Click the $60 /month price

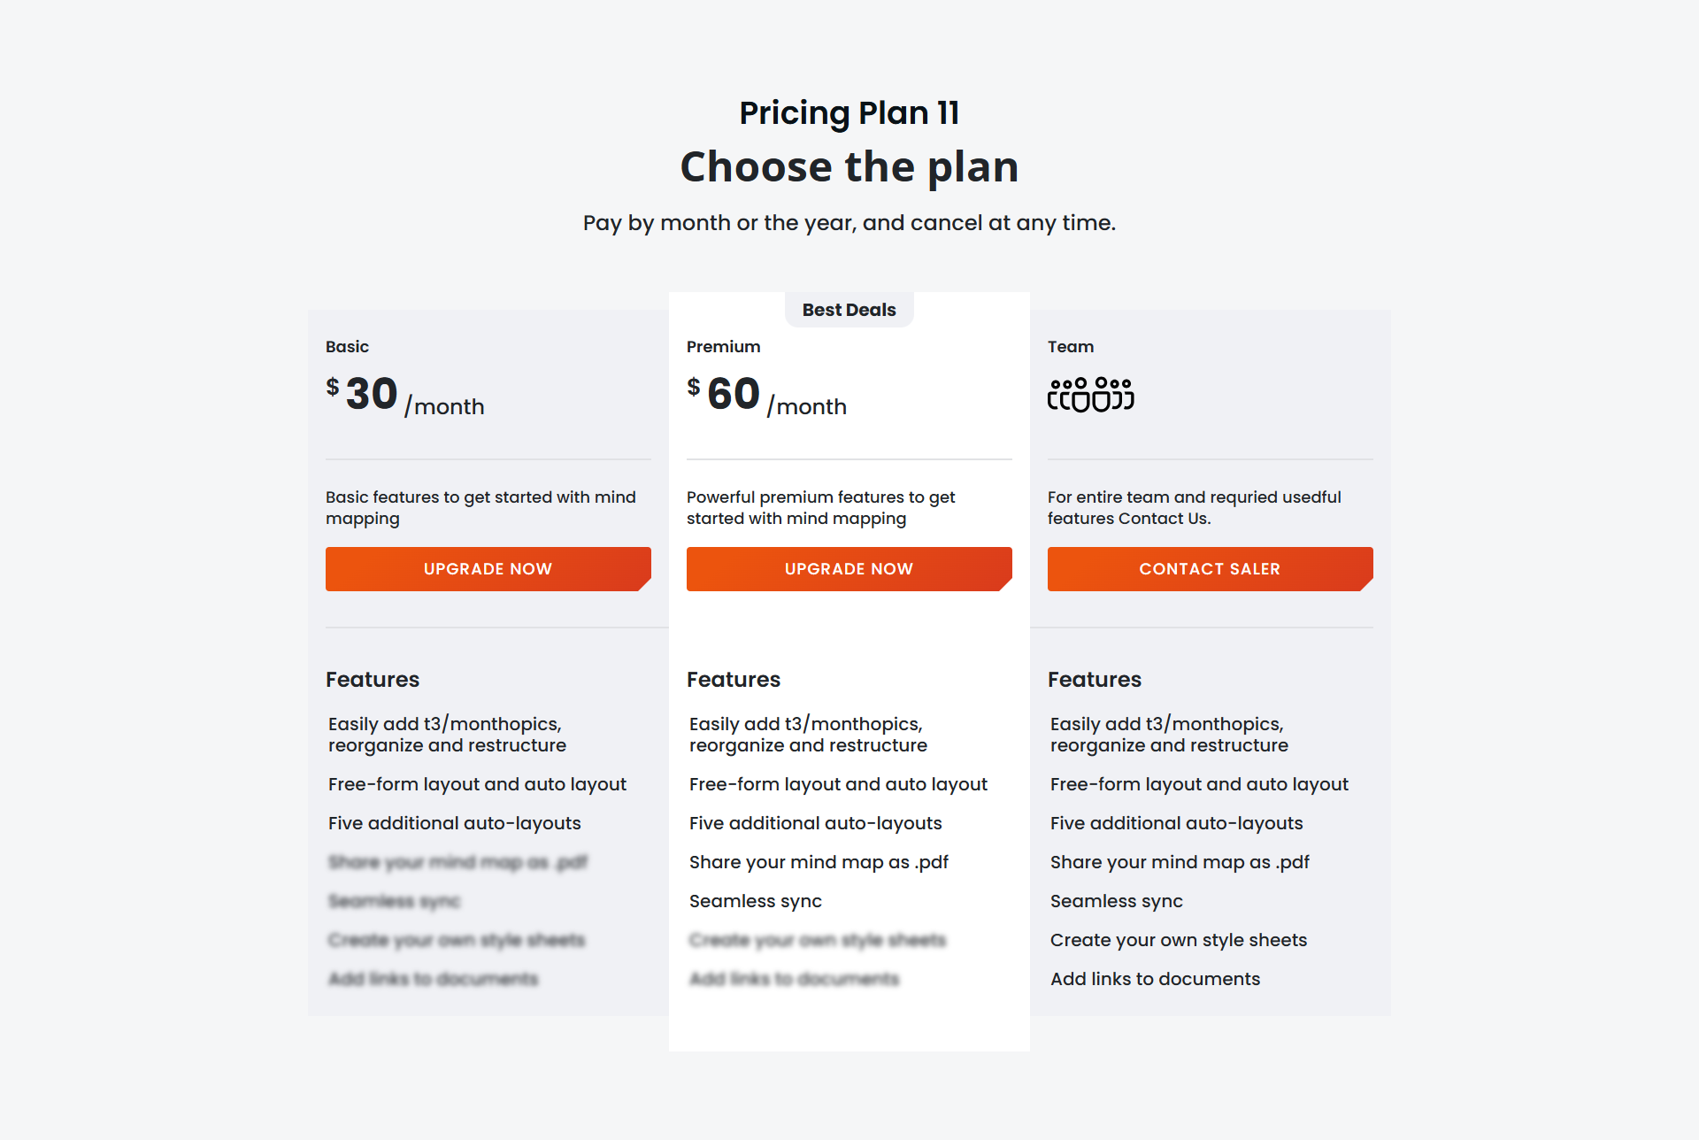[766, 395]
